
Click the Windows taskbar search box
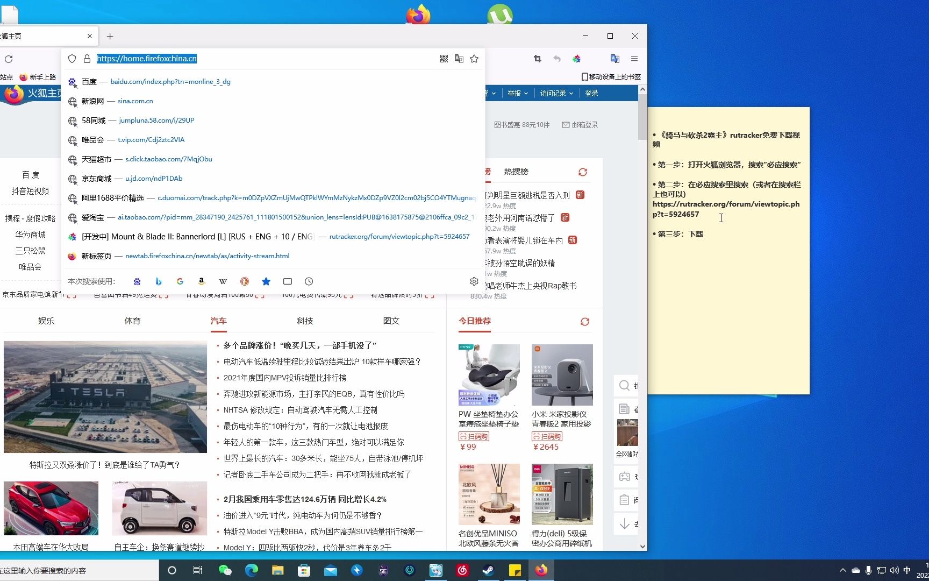[x=78, y=570]
